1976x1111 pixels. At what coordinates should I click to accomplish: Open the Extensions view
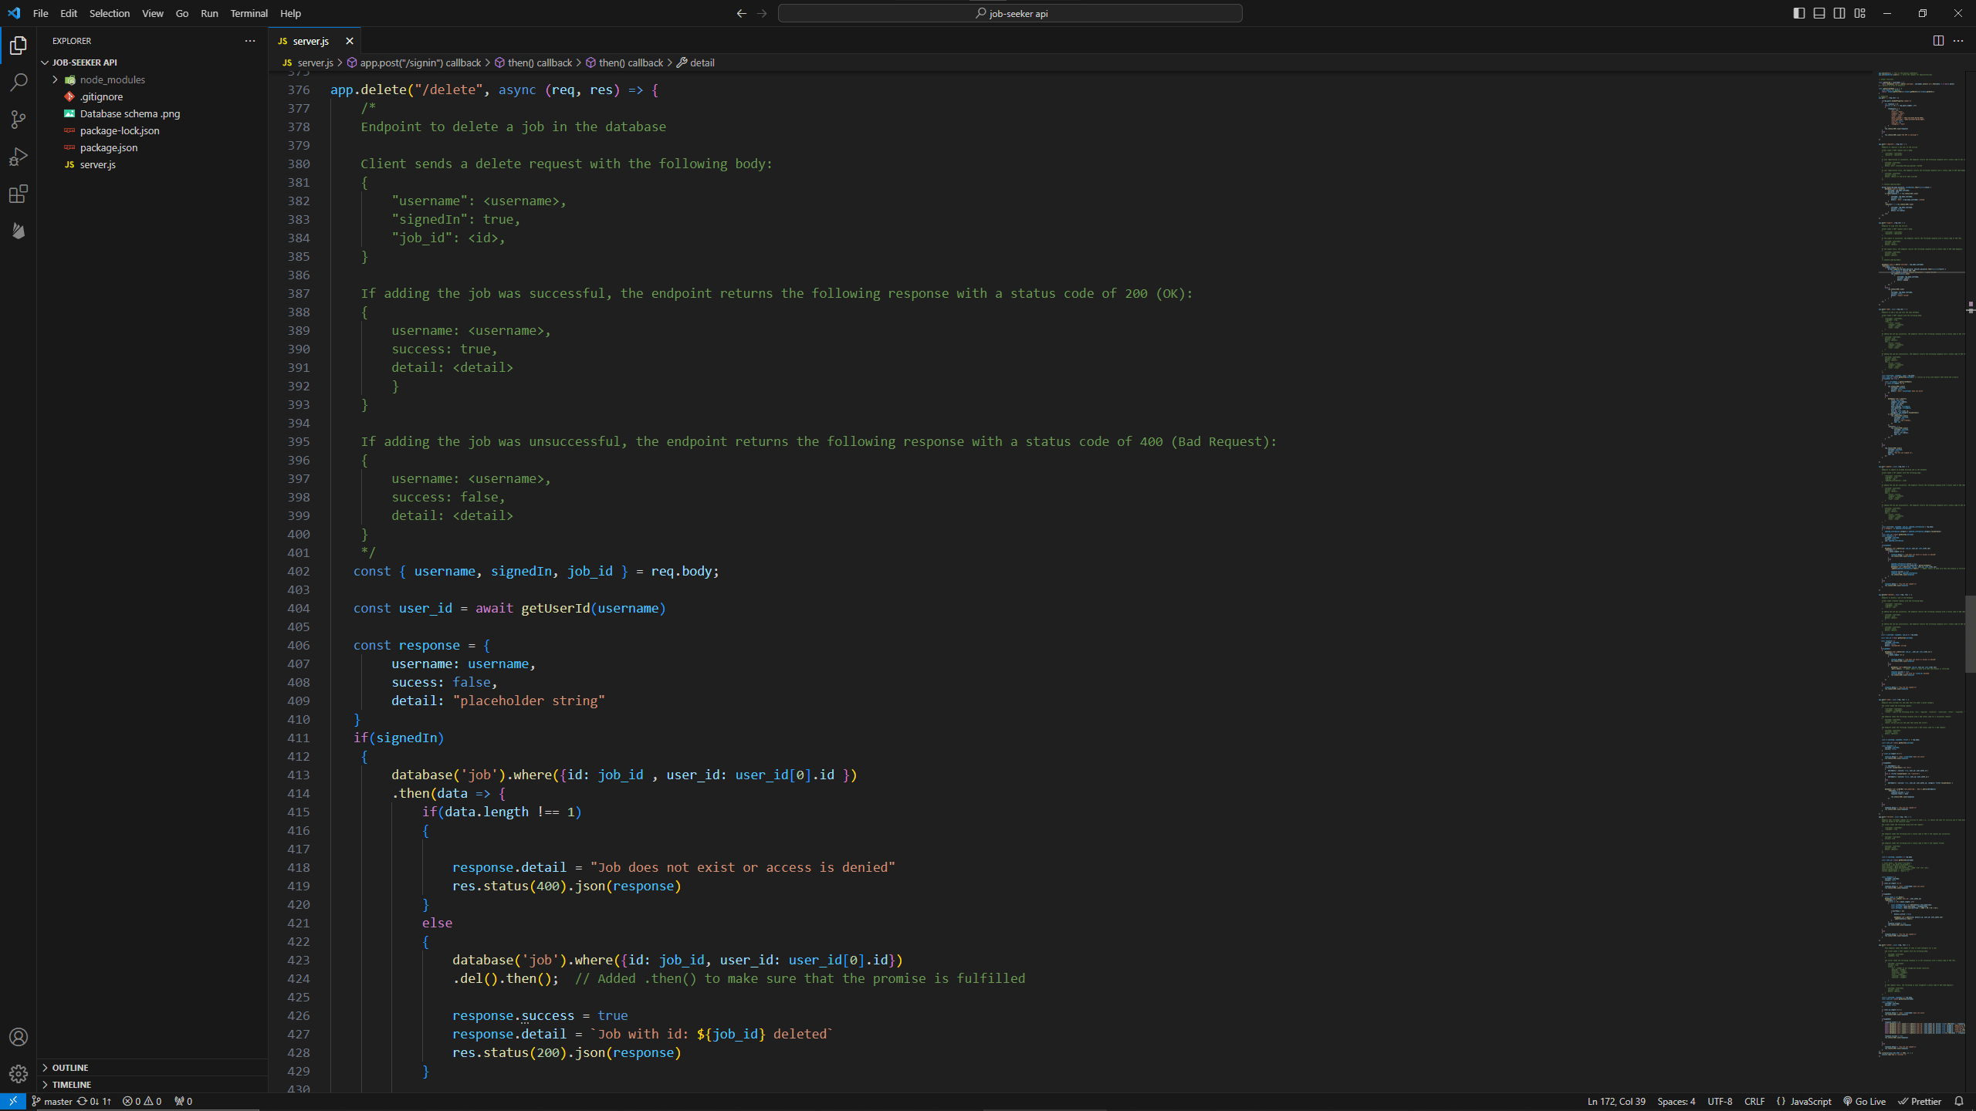point(19,194)
